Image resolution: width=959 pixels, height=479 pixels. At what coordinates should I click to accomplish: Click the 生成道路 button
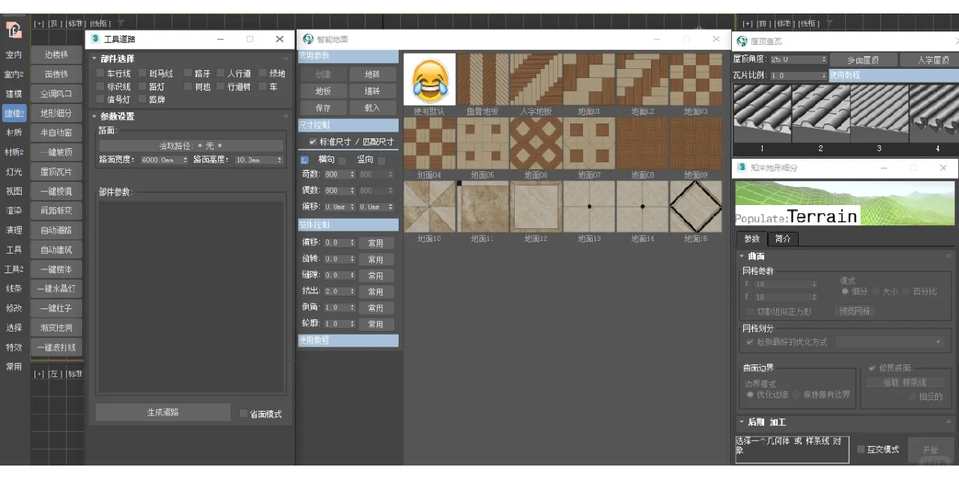(x=162, y=412)
